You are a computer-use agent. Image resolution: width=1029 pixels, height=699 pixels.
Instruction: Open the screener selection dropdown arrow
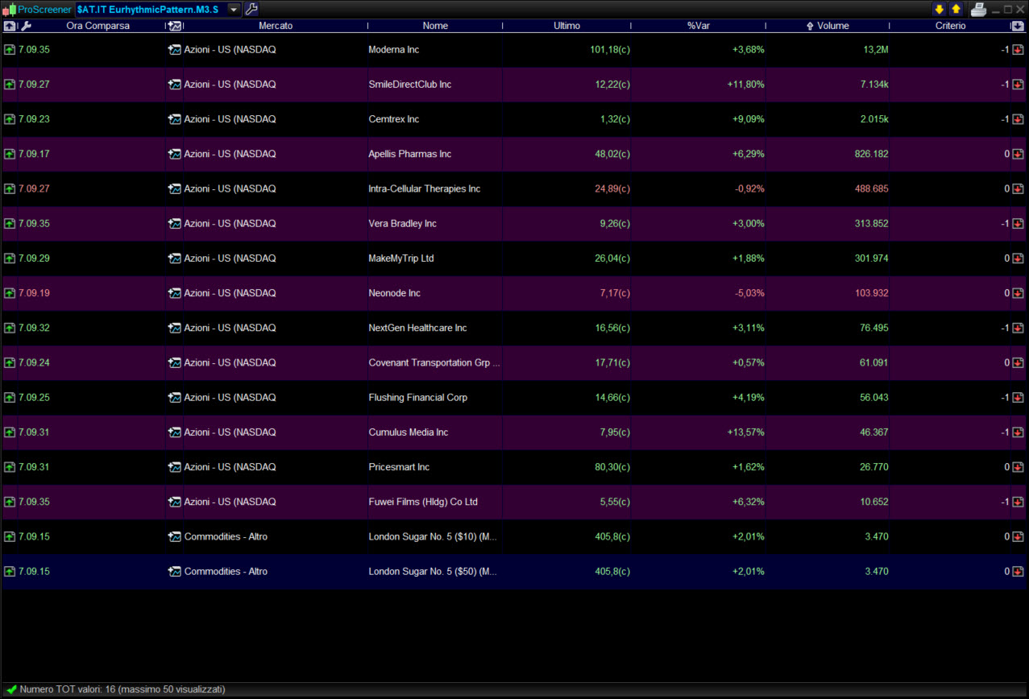234,10
